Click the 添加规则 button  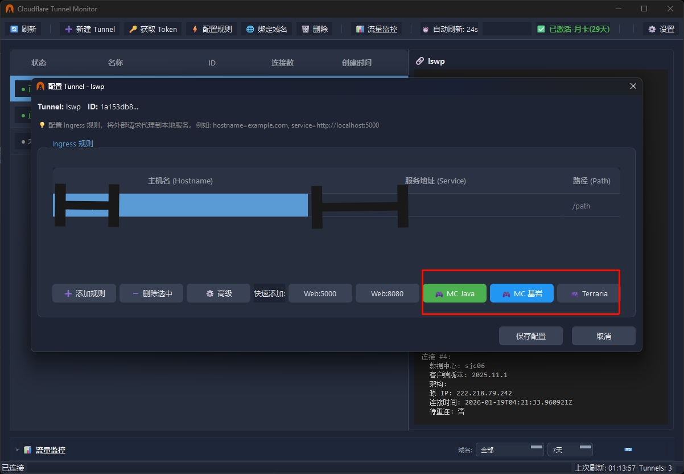point(84,293)
